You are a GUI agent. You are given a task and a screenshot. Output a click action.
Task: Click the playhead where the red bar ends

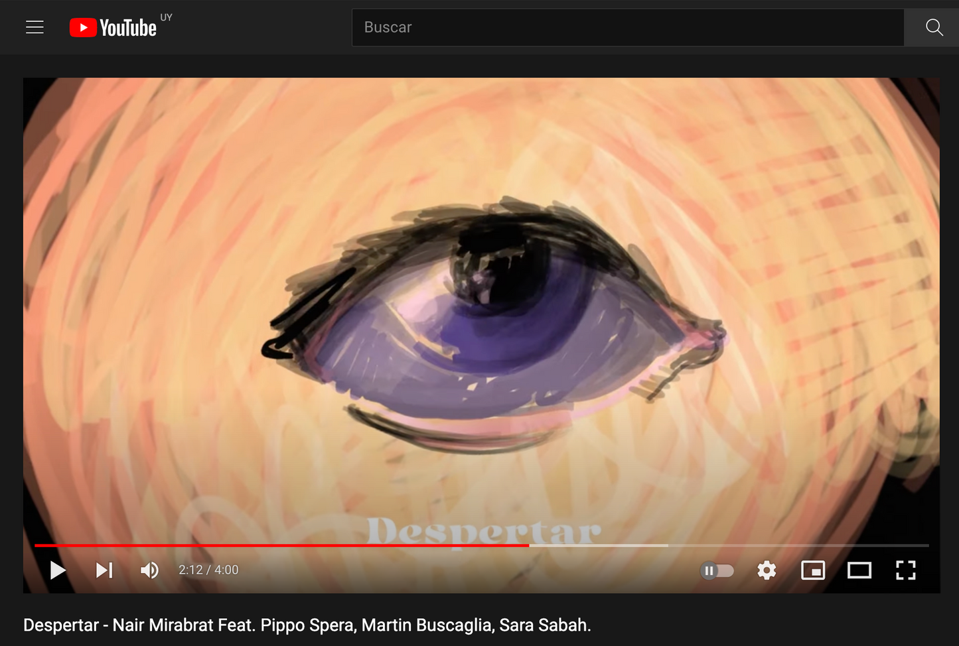tap(529, 545)
